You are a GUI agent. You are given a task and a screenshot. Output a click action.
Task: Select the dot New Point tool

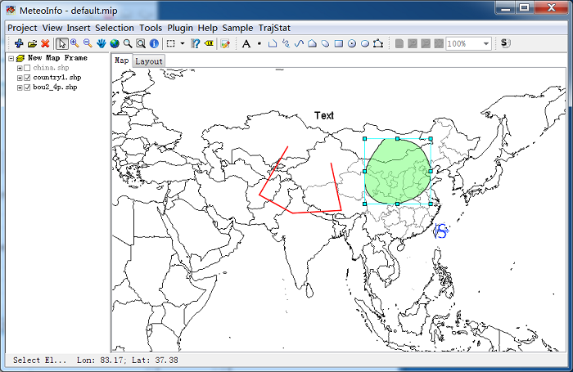259,43
